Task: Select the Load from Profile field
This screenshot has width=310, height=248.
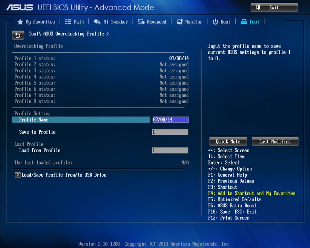Action: tap(170, 150)
